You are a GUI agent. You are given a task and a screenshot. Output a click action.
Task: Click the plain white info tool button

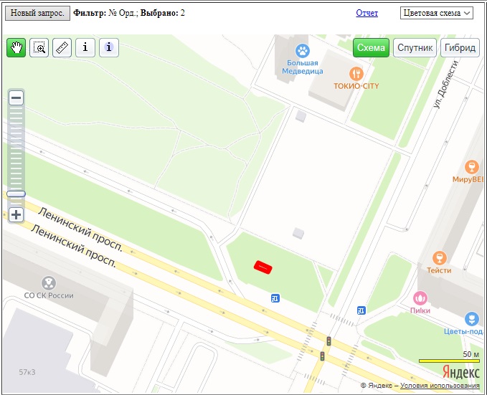(x=85, y=48)
